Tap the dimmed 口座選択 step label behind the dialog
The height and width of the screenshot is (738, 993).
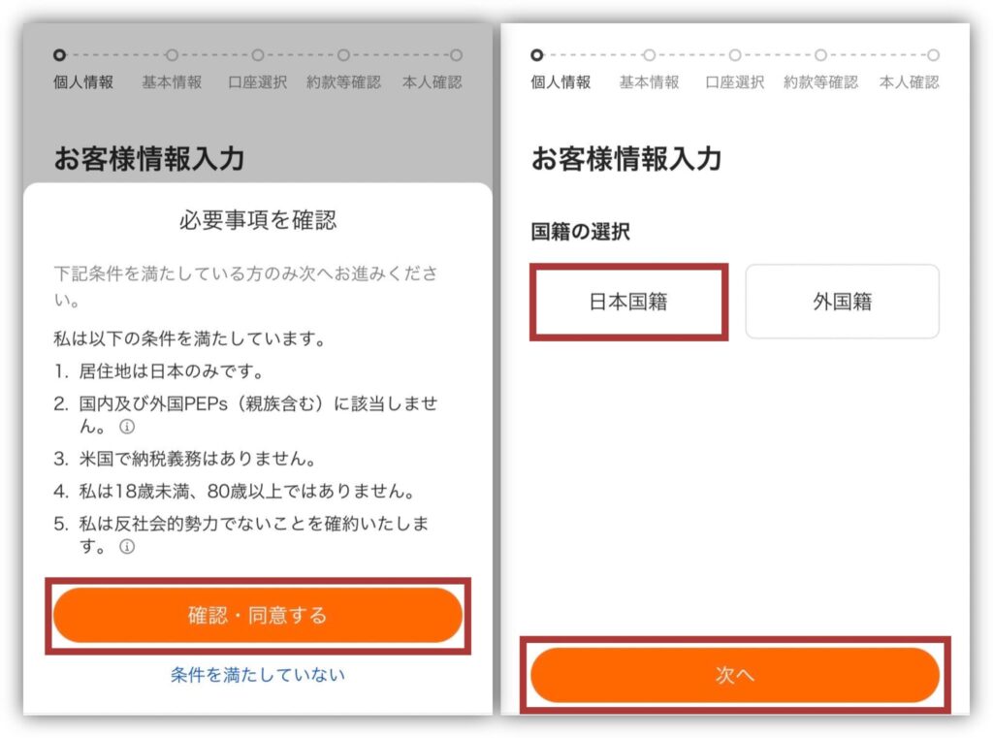click(x=257, y=82)
